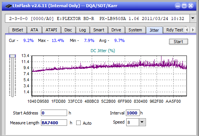The width and height of the screenshot is (199, 136).
Task: Click the Measure Length field
Action: pyautogui.click(x=54, y=123)
